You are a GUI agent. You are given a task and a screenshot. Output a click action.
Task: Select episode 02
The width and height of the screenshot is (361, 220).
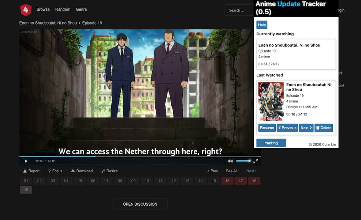40,181
